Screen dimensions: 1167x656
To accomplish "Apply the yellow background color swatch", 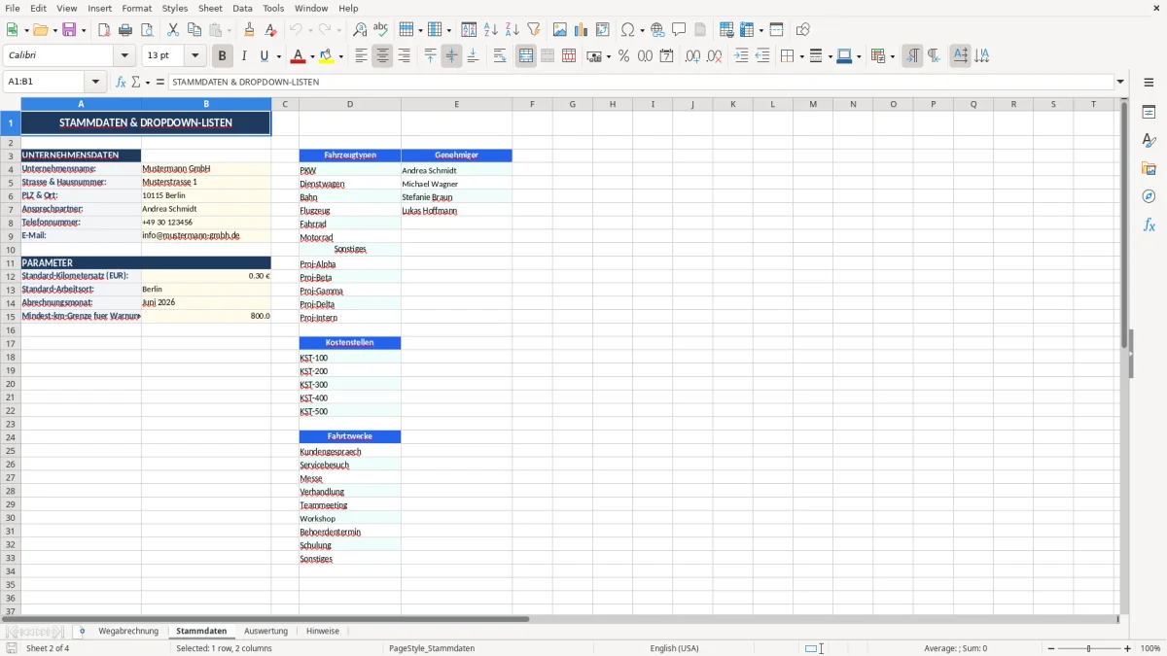I will point(327,56).
